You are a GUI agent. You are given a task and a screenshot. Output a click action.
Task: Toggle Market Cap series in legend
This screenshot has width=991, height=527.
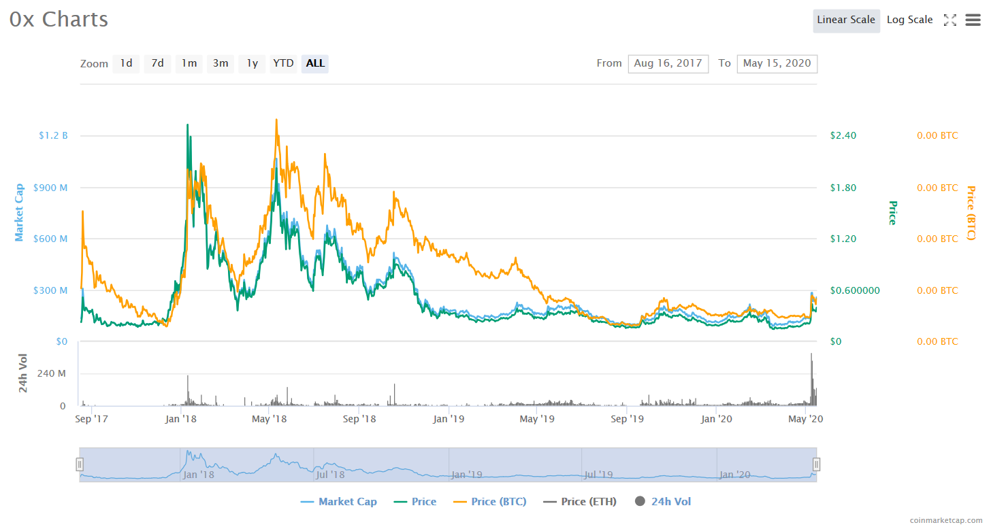tap(338, 502)
